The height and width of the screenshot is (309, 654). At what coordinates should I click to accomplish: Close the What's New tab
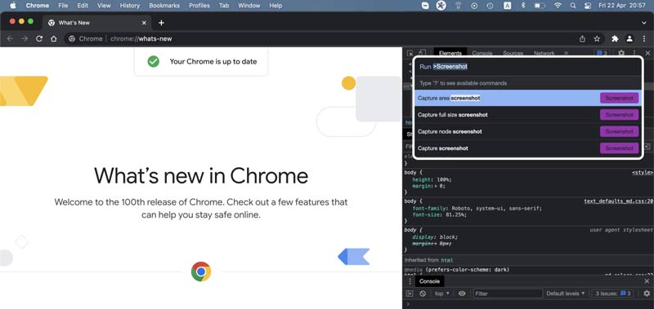(x=145, y=23)
